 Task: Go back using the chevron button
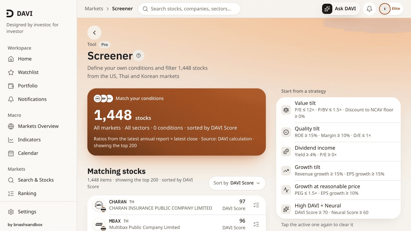tap(94, 33)
